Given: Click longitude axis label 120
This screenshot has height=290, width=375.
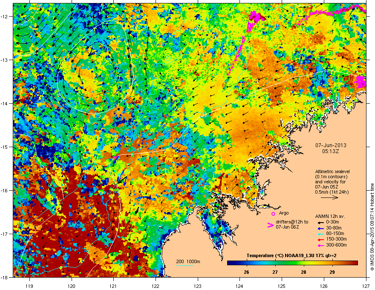Looking at the screenshot, I should (x=72, y=286).
